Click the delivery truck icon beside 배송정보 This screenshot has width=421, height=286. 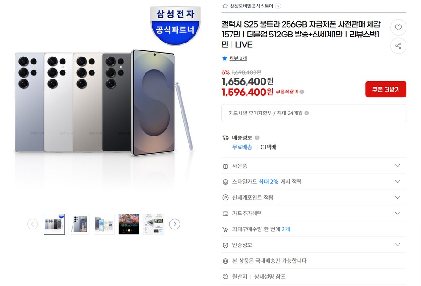(x=225, y=137)
